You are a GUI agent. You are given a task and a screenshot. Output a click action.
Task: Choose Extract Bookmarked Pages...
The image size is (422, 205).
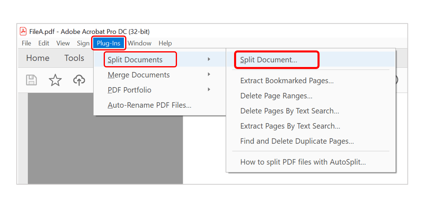click(x=311, y=81)
